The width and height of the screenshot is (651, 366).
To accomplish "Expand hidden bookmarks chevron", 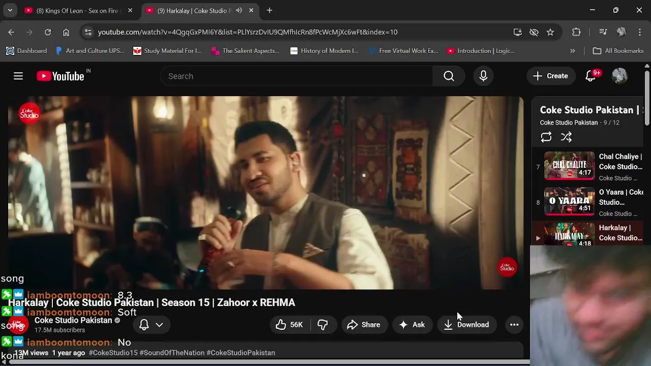I will [573, 51].
